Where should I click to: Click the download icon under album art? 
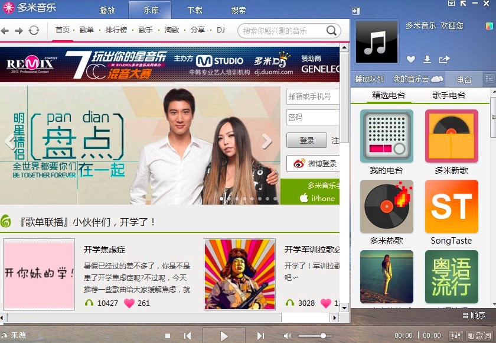point(427,59)
